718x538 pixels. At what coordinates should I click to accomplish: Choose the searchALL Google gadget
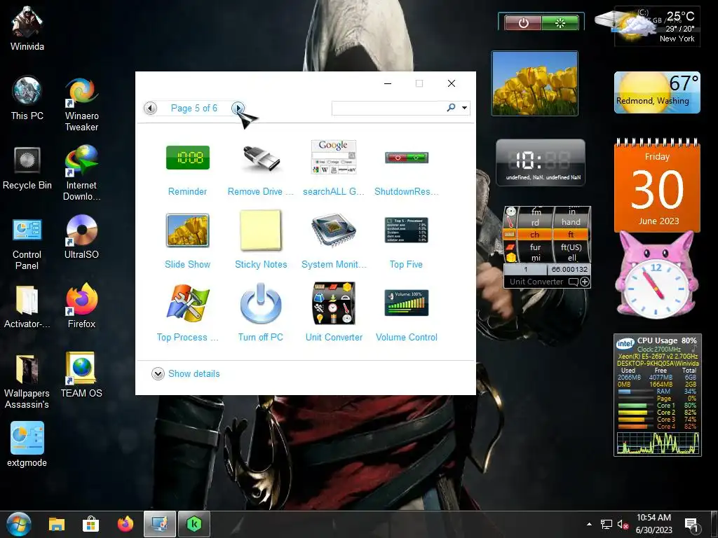coord(333,158)
